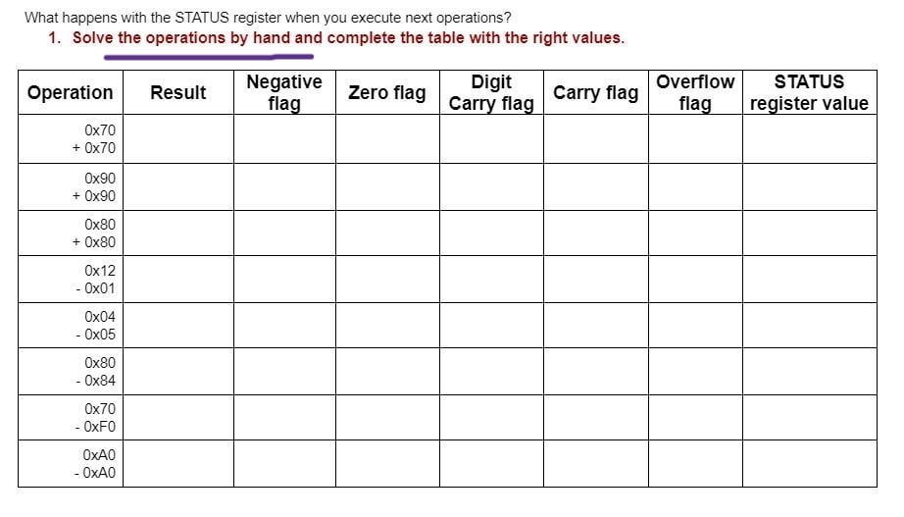The height and width of the screenshot is (517, 904).
Task: Click the Operation column header
Action: click(71, 92)
